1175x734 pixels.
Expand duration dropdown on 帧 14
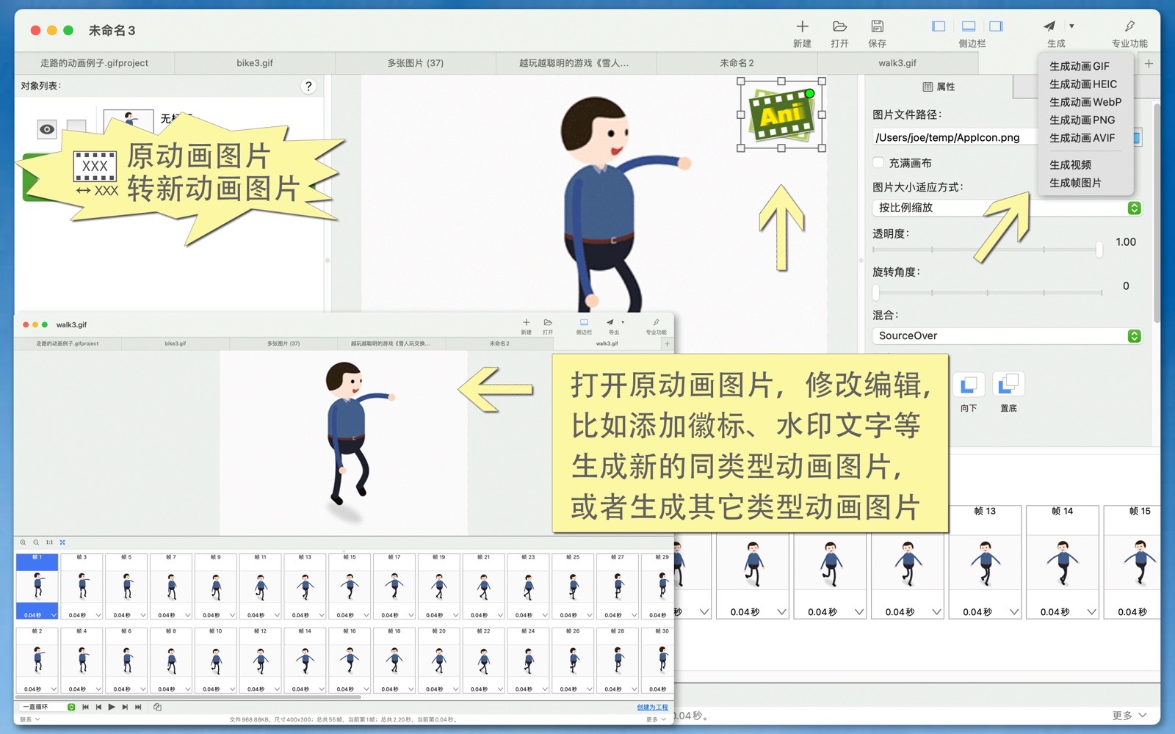point(1091,612)
